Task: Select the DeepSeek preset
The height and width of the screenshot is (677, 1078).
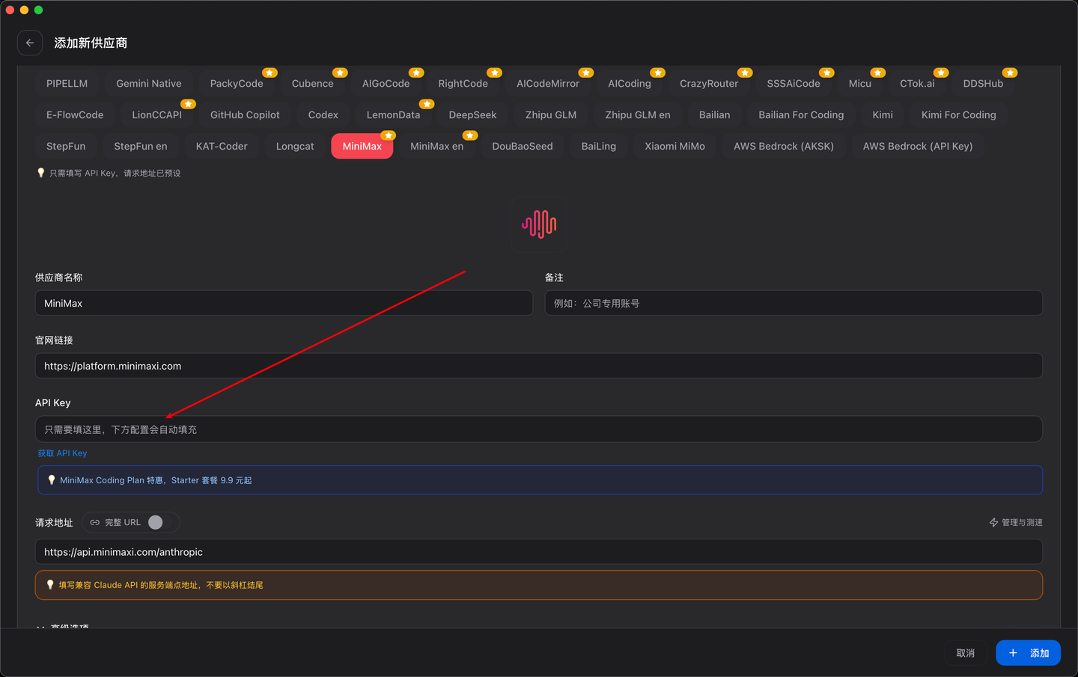Action: [x=473, y=115]
